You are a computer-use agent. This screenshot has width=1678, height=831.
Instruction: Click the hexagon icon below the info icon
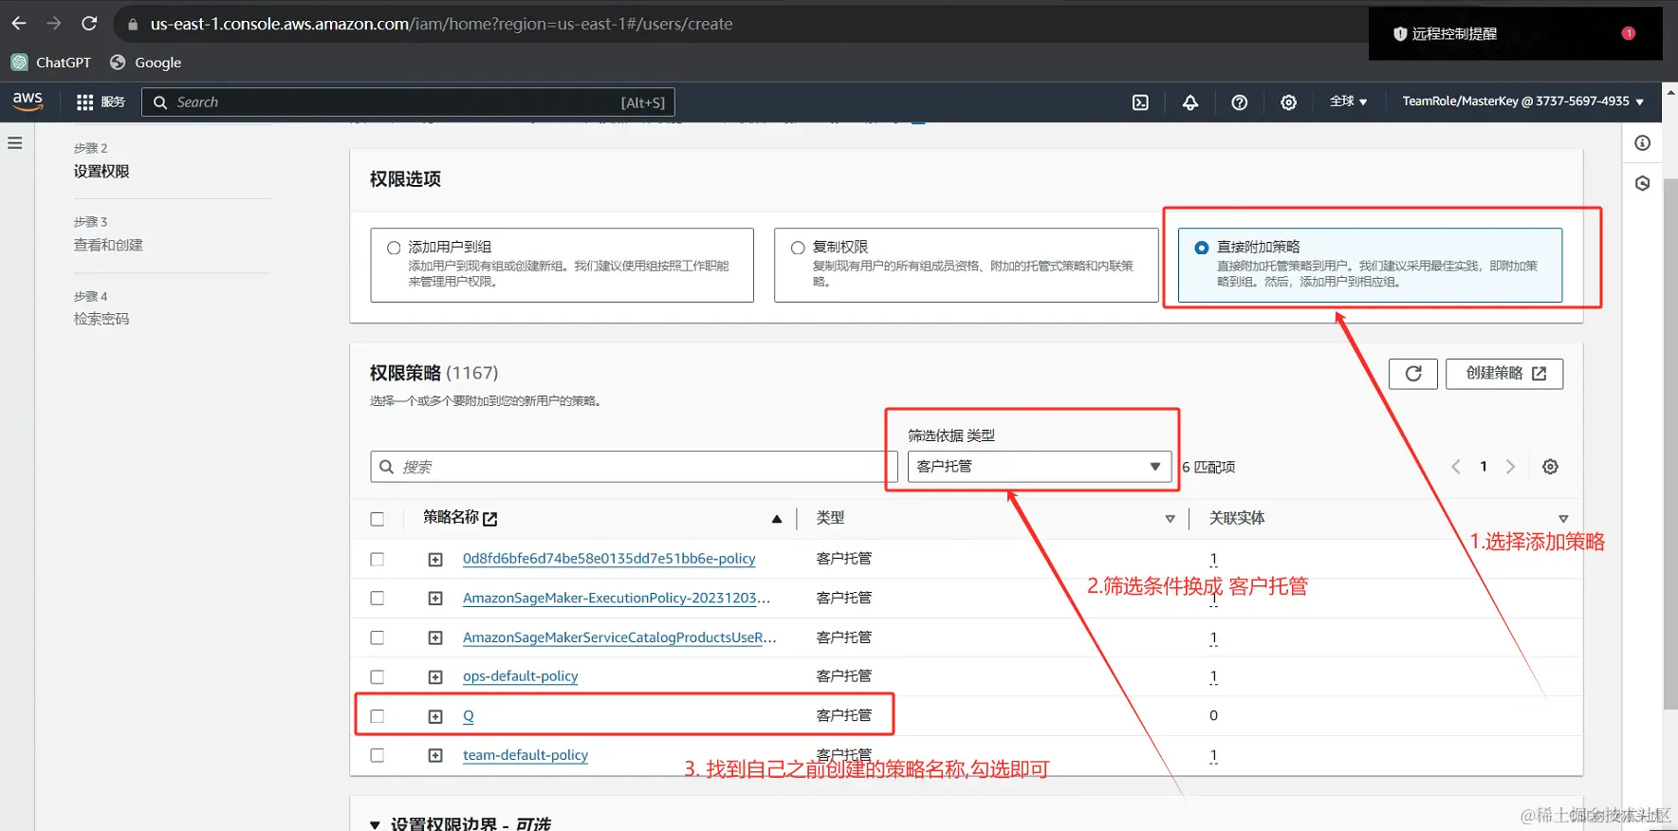coord(1642,183)
